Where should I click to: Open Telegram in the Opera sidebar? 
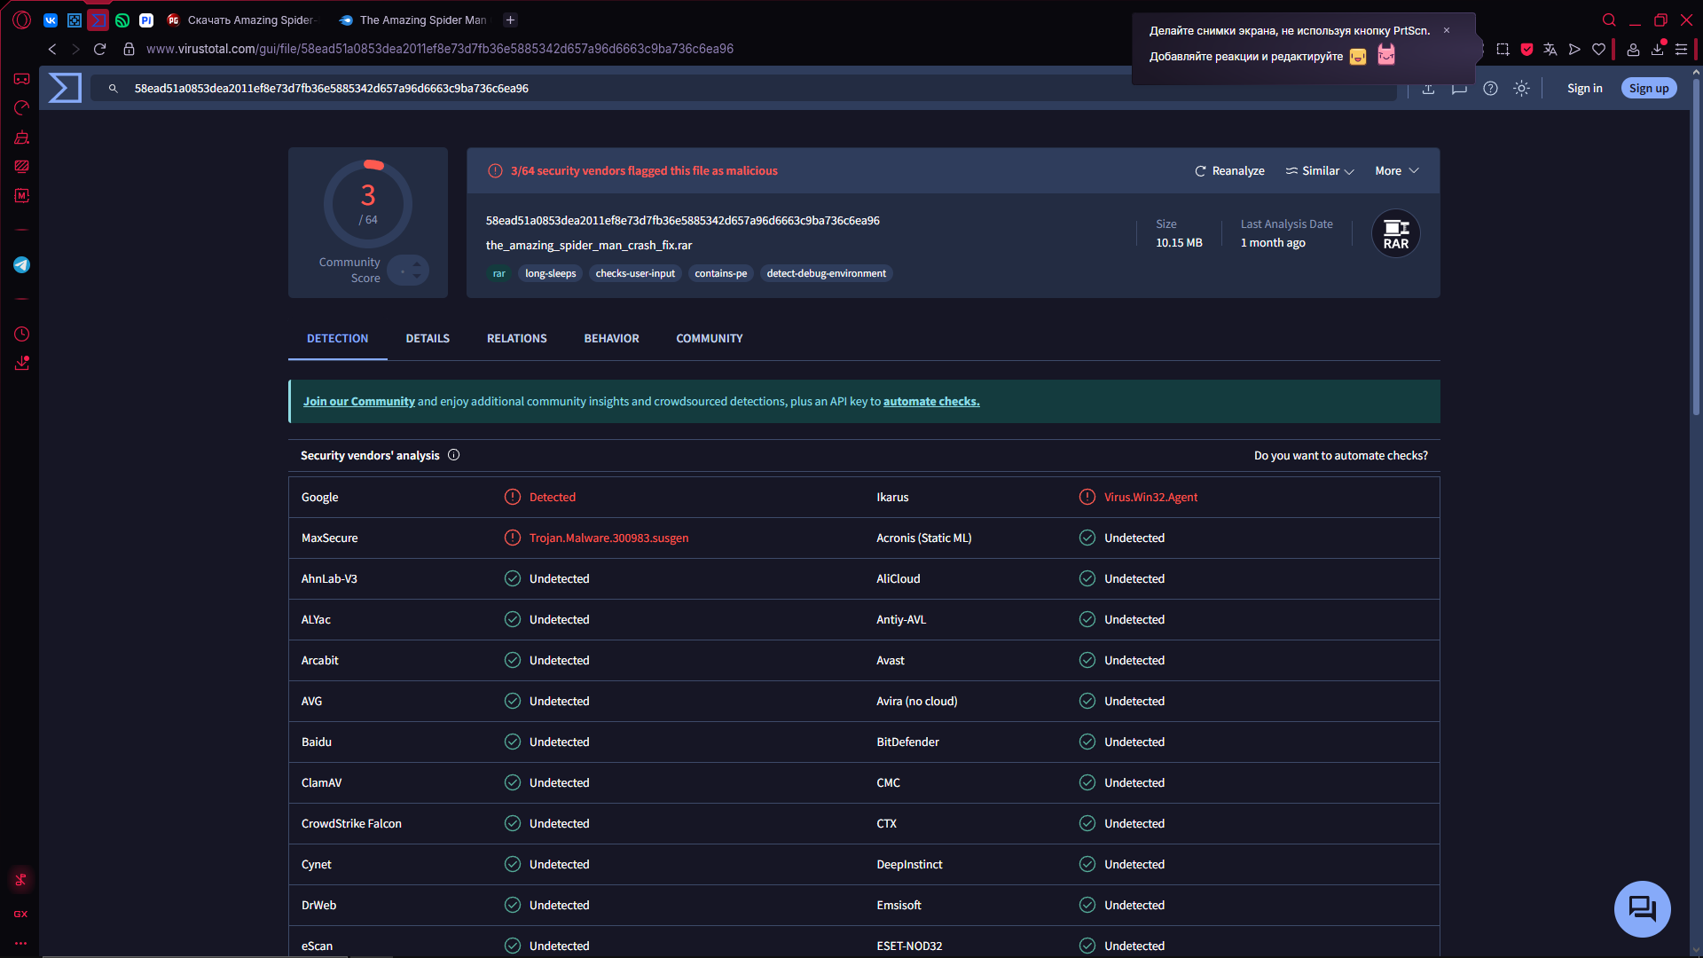pos(21,264)
